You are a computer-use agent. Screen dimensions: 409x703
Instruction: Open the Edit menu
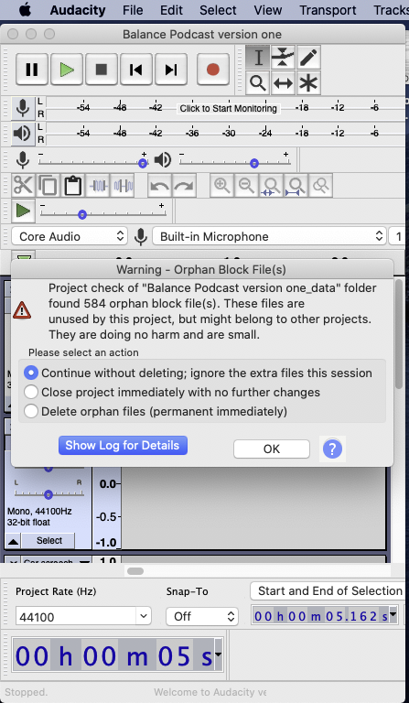172,10
